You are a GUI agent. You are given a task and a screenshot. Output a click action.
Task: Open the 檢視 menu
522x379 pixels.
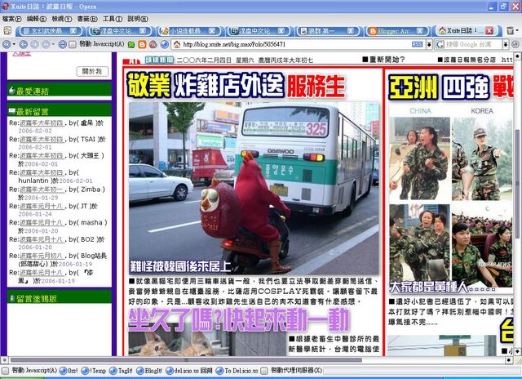click(x=62, y=19)
